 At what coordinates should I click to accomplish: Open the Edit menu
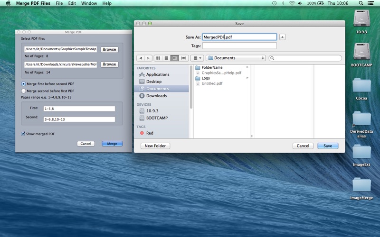pyautogui.click(x=72, y=3)
